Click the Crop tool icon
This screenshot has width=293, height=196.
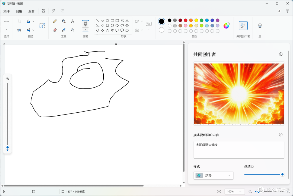(19, 21)
